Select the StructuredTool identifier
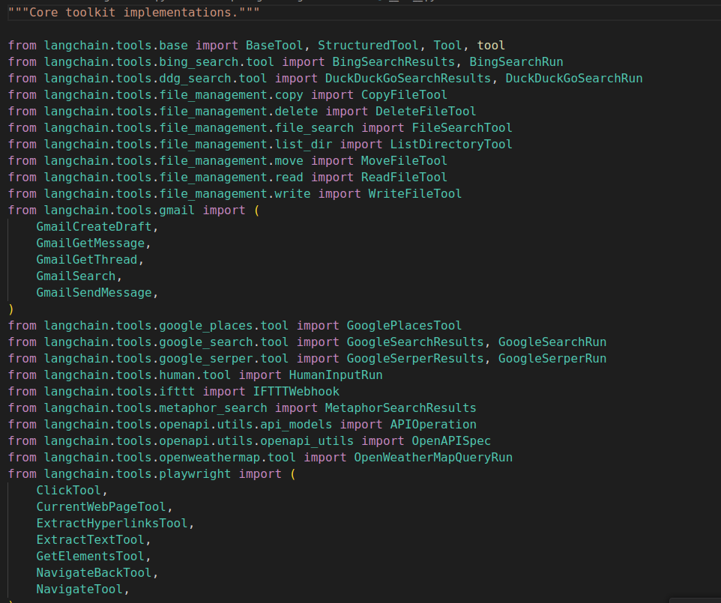 point(368,46)
